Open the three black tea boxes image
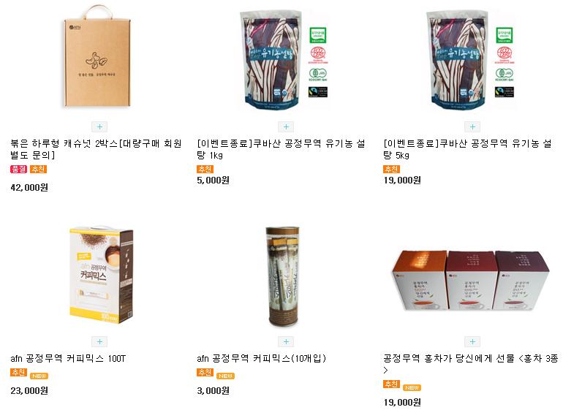 [x=470, y=281]
